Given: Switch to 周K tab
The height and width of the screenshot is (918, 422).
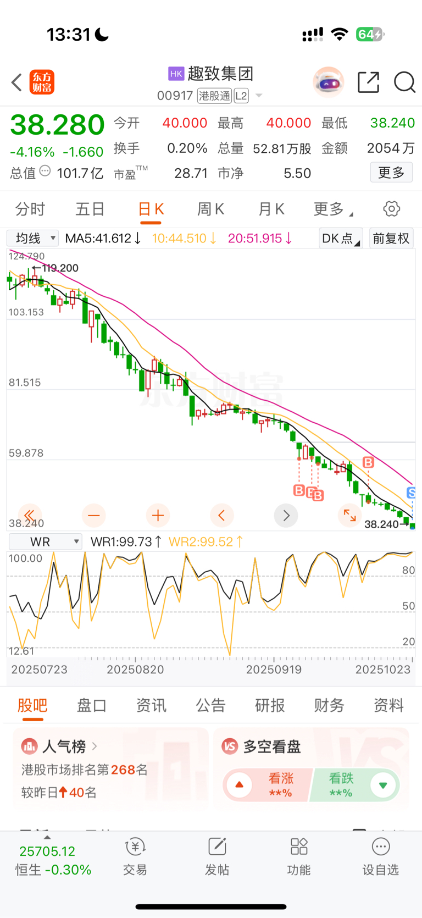Looking at the screenshot, I should point(210,209).
